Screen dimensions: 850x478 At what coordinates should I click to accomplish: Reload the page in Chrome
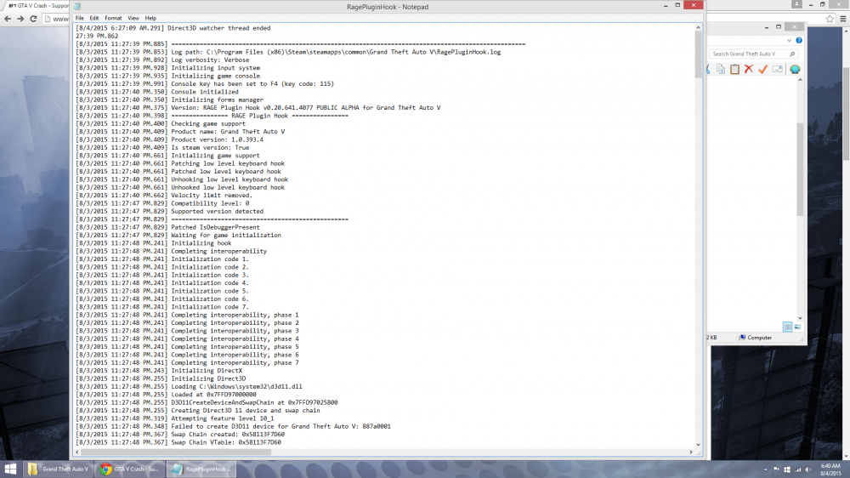pyautogui.click(x=33, y=19)
